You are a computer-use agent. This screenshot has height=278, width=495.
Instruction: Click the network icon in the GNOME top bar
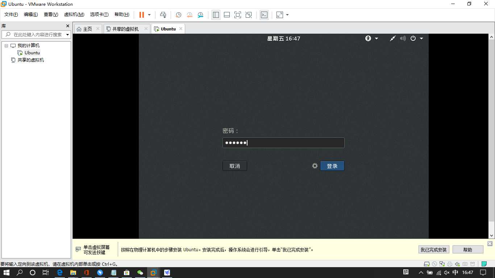tap(392, 38)
